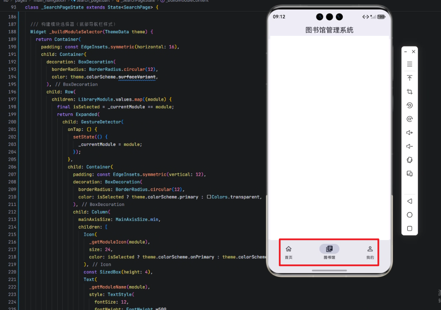441x310 pixels.
Task: Open the 我的 tab in the bottom navigation
Action: (x=370, y=252)
